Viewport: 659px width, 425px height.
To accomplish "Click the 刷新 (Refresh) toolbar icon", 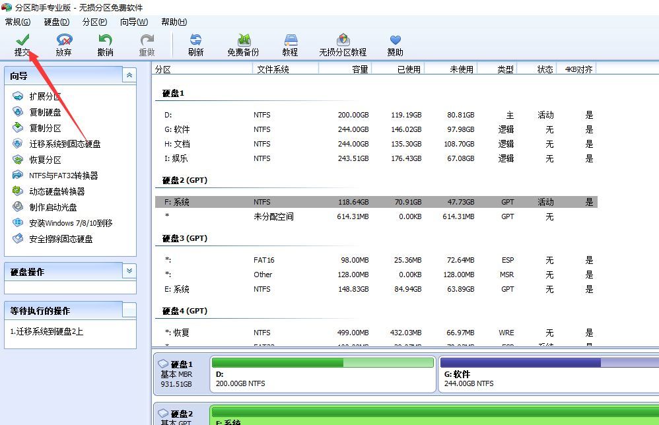I will coord(196,40).
